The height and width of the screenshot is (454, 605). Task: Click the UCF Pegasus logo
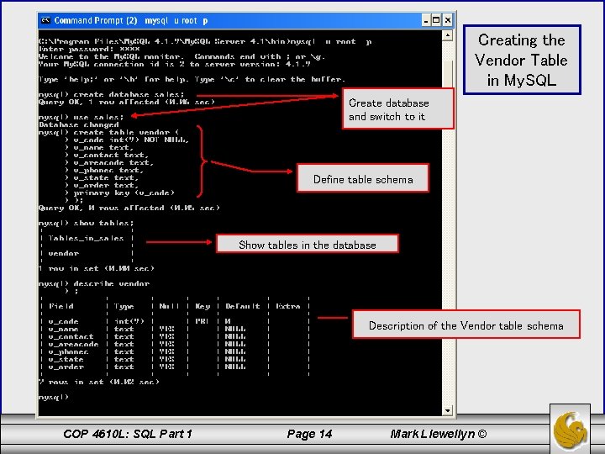point(570,430)
